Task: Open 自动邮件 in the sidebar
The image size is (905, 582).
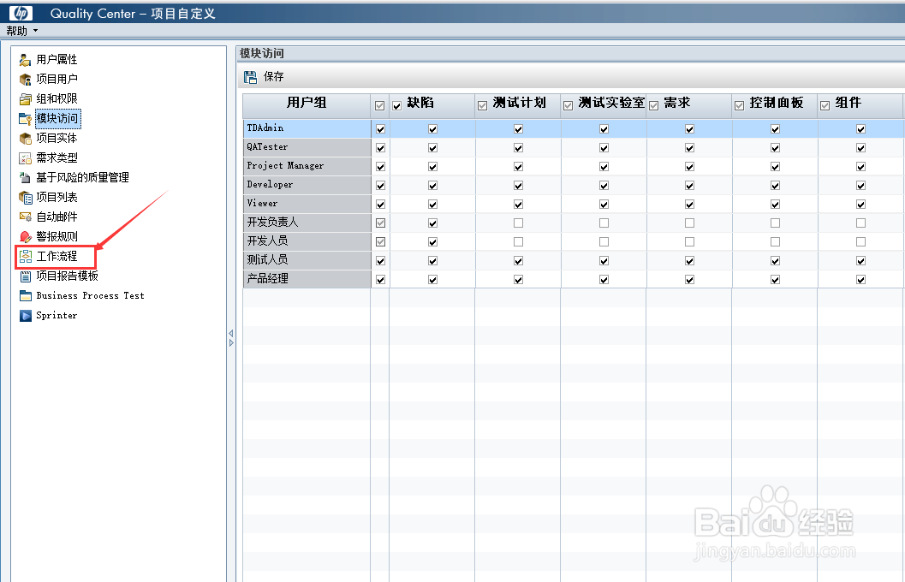Action: click(x=57, y=217)
